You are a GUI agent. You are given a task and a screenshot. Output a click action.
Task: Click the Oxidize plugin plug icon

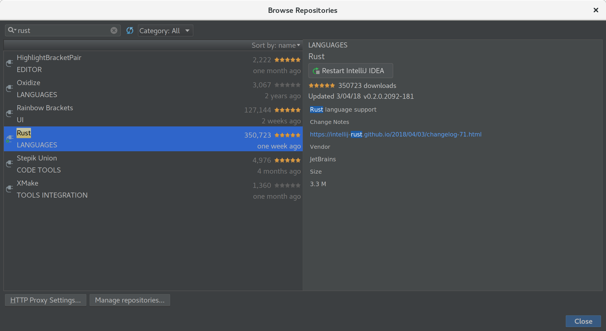[9, 88]
